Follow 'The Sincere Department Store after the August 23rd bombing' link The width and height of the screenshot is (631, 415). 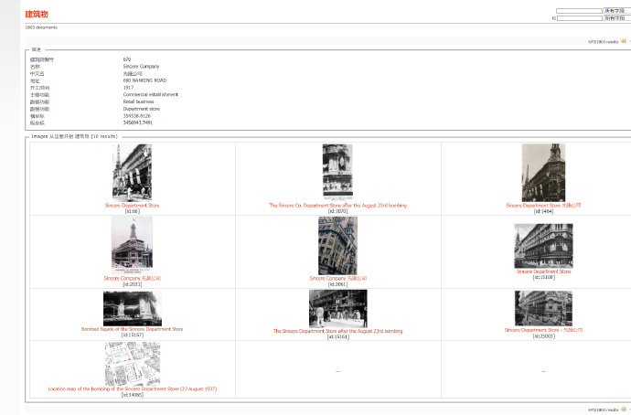(338, 331)
